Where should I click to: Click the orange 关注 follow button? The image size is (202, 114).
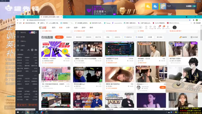(163, 87)
